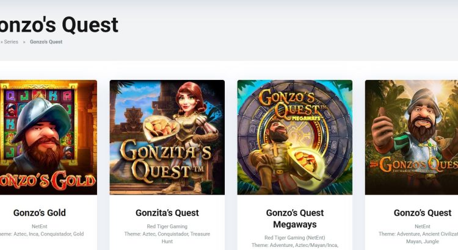Screen dimensions: 458x250
Task: Select NetEnt provider under Gonzo's Quest card
Action: (423, 226)
